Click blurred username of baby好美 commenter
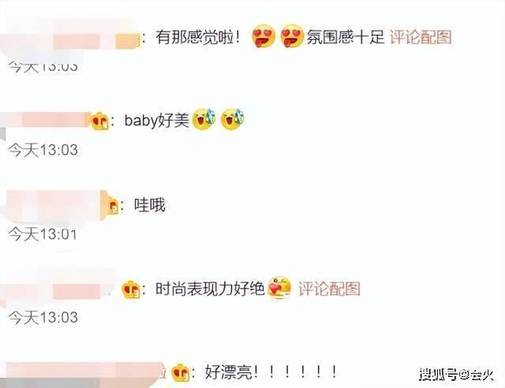 click(46, 120)
